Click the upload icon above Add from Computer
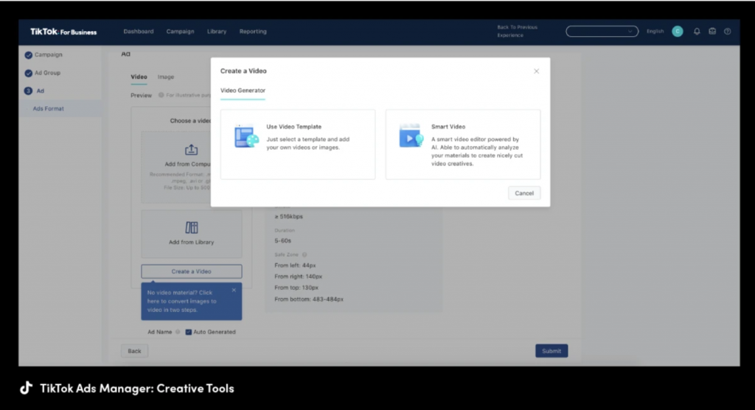The width and height of the screenshot is (755, 410). [x=191, y=150]
